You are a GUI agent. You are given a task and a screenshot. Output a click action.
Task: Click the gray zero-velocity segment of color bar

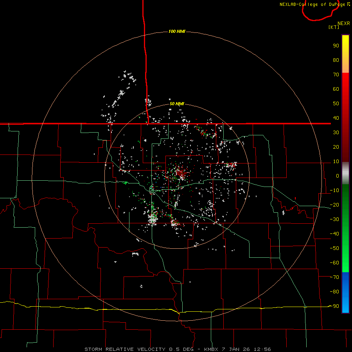345,173
